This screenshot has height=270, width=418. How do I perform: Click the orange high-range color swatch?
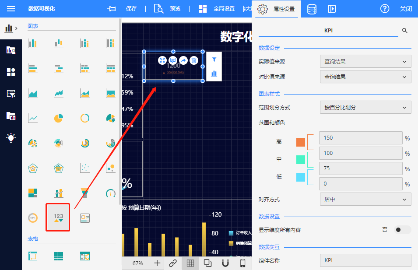pyautogui.click(x=300, y=142)
